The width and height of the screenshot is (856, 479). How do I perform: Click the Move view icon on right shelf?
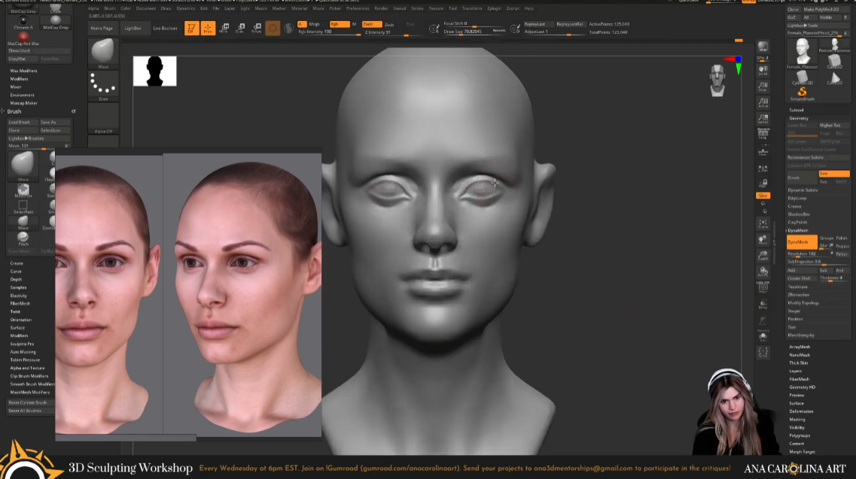coord(763,239)
